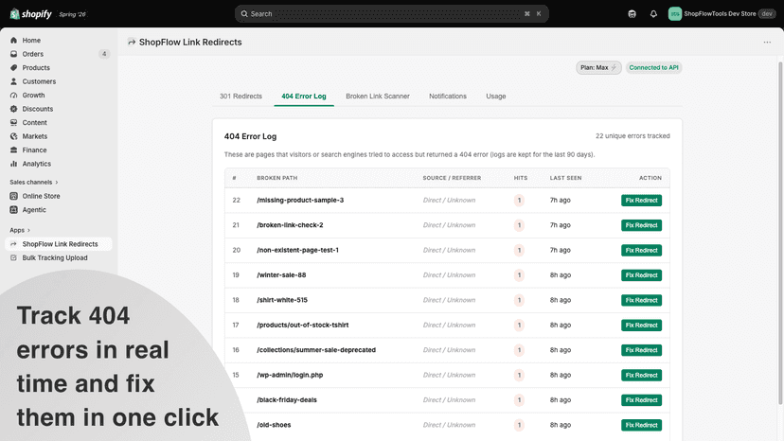
Task: Open the notifications bell
Action: [653, 14]
